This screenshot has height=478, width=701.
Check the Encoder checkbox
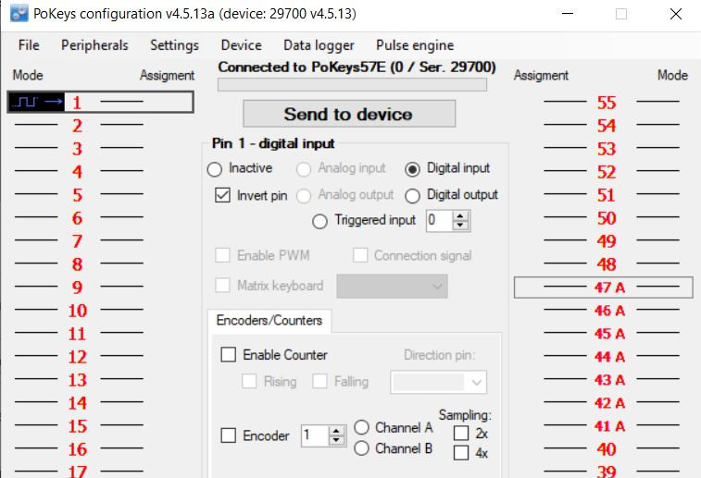pyautogui.click(x=229, y=435)
